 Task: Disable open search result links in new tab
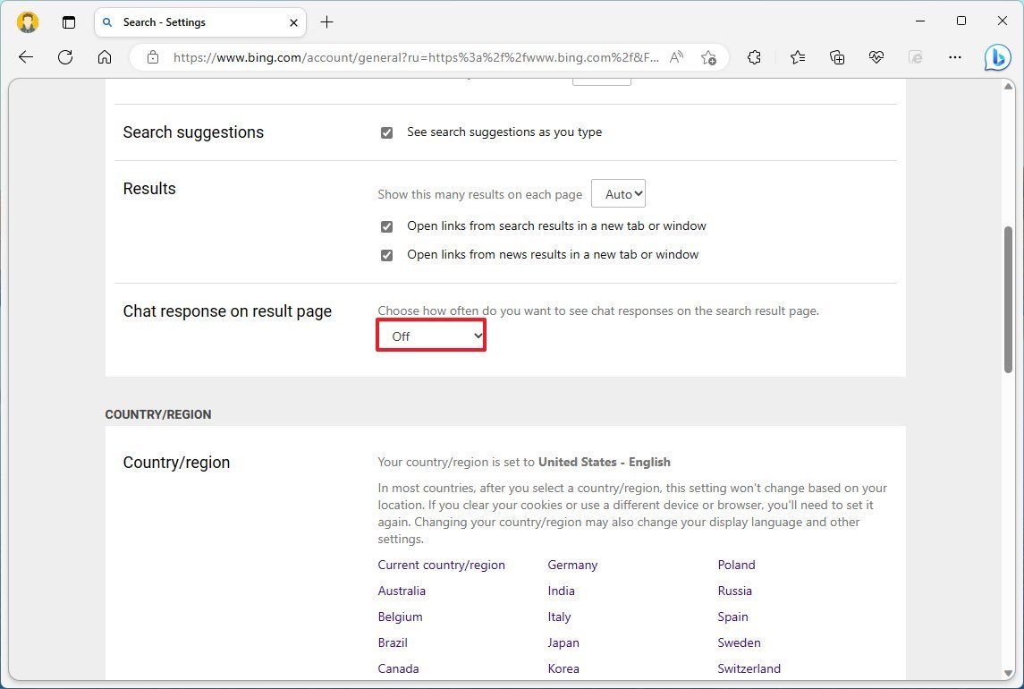[x=386, y=226]
